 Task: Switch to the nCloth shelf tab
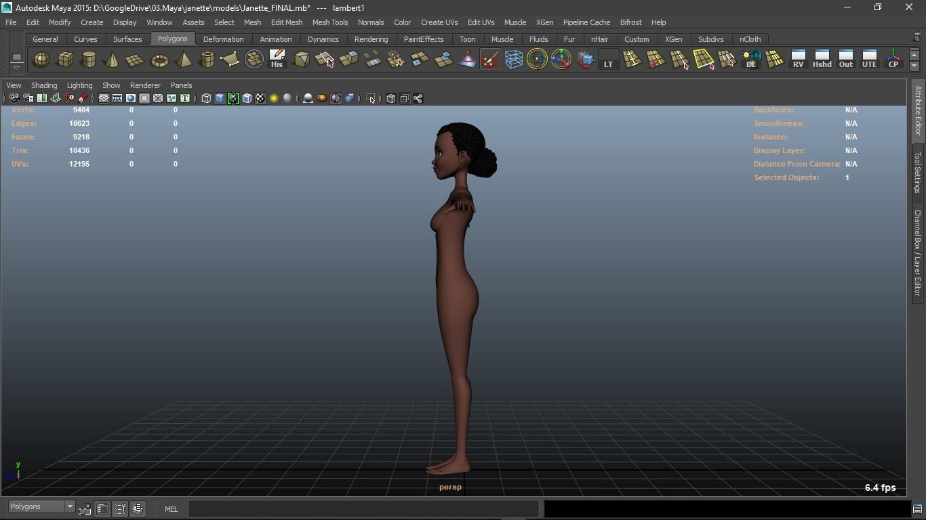(750, 39)
